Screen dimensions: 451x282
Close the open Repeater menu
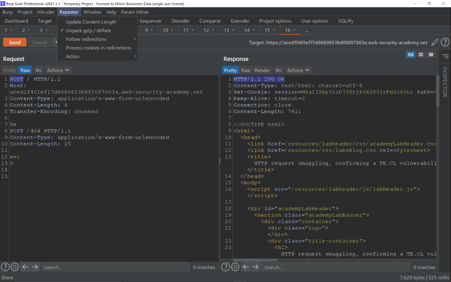tap(69, 12)
